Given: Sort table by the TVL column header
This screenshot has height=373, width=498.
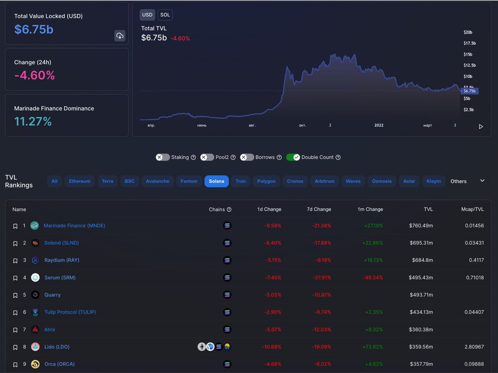Looking at the screenshot, I should pos(428,209).
